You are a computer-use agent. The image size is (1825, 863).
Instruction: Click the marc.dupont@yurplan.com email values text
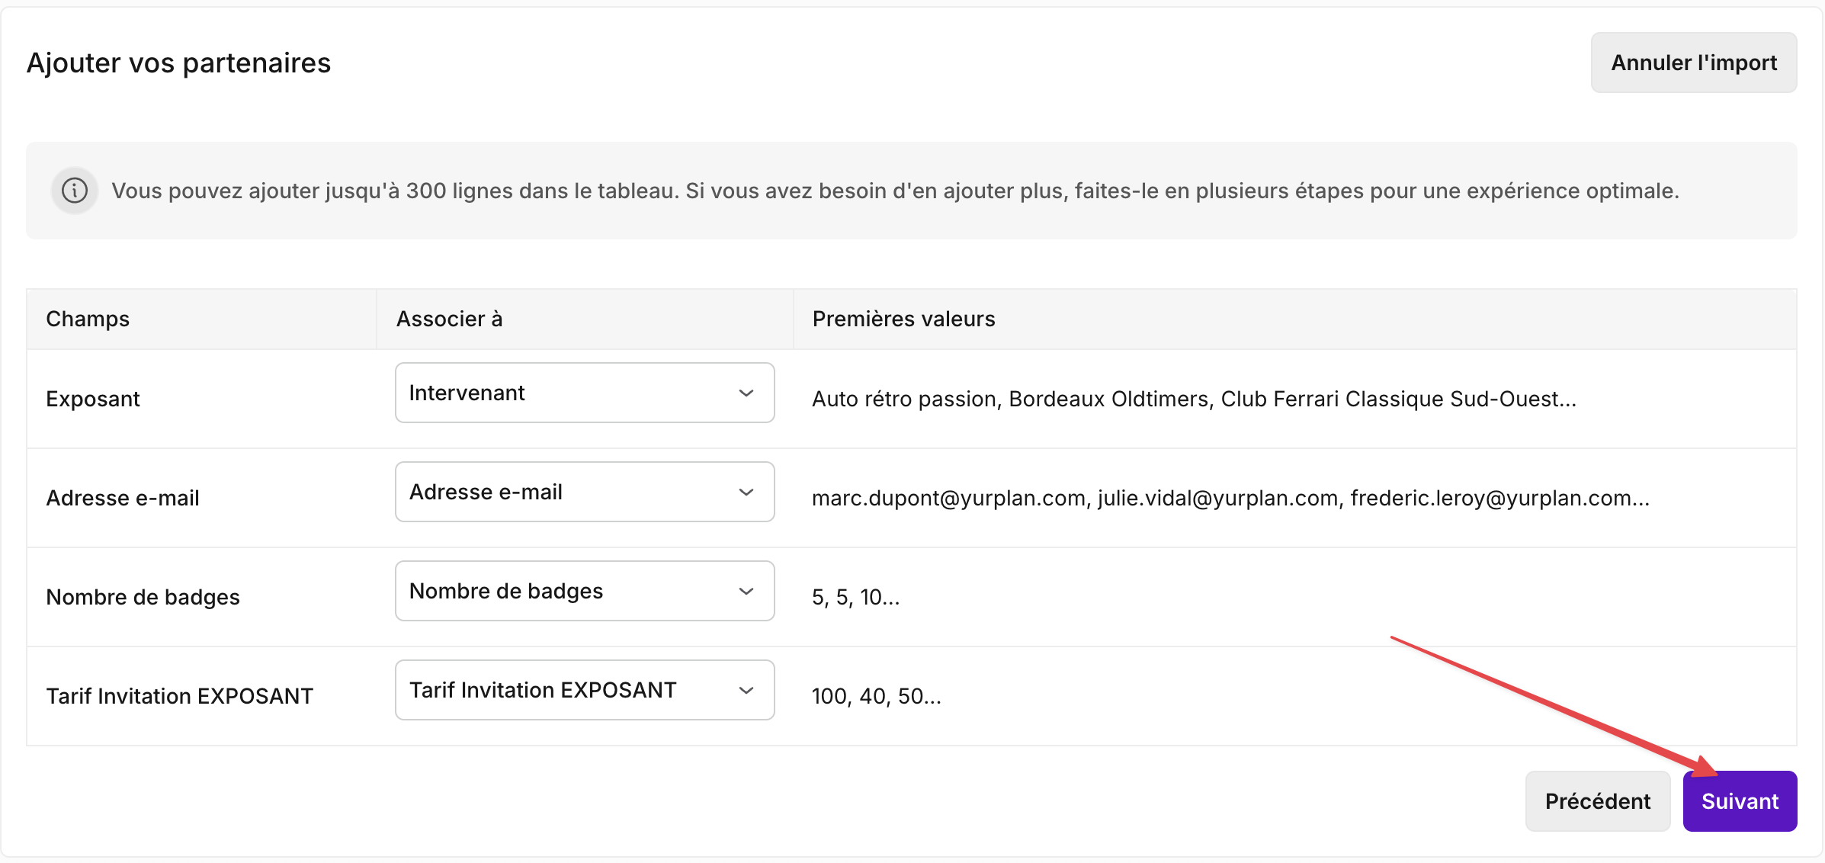pyautogui.click(x=1230, y=498)
